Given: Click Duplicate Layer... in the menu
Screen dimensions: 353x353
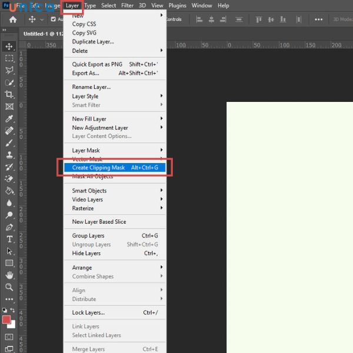Looking at the screenshot, I should point(93,42).
